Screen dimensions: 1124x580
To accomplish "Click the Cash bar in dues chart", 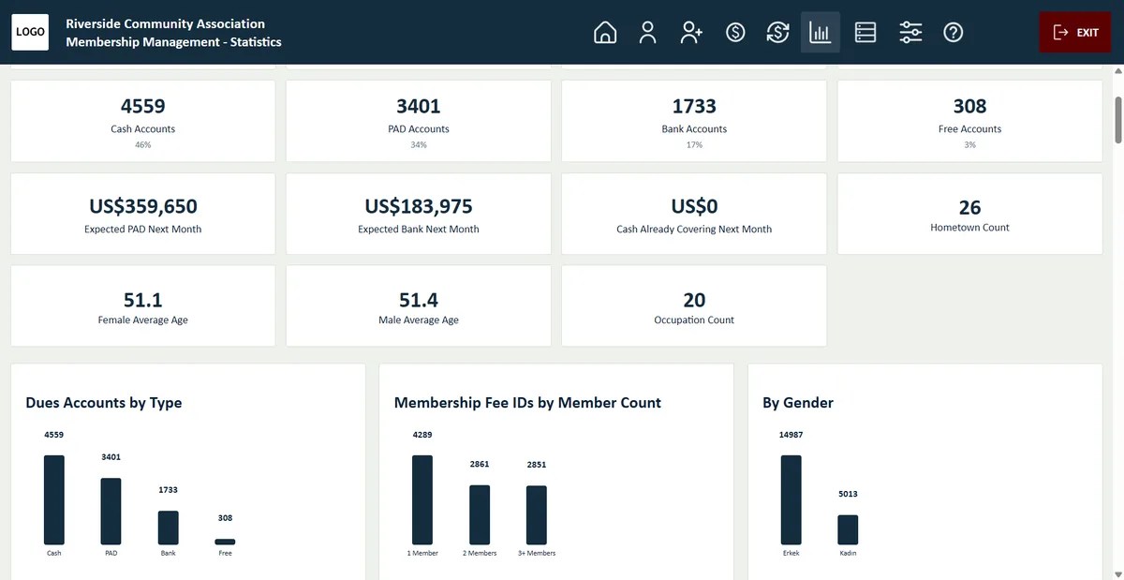I will coord(54,500).
